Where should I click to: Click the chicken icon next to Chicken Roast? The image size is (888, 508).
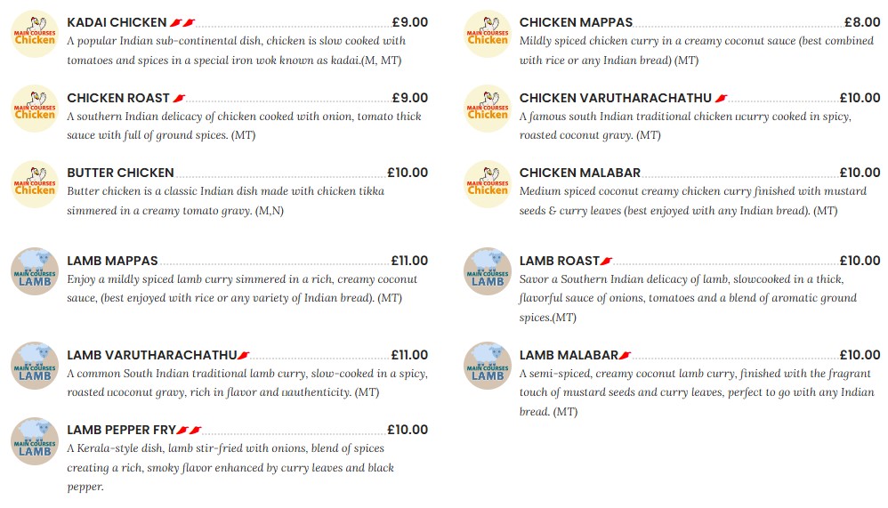[35, 109]
